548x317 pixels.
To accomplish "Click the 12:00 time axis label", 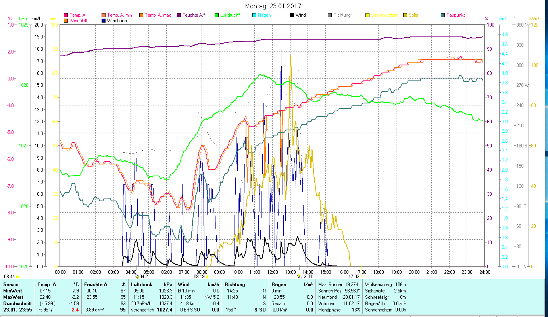I will click(273, 272).
